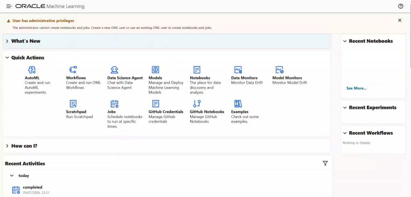Click 'Monitor Model Drift' description
411x197 pixels.
289,83
